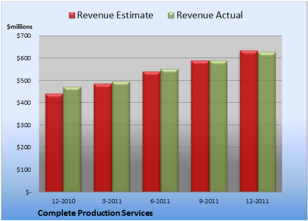308x221 pixels.
Task: Select the 12-2011 x-axis label
Action: (x=257, y=201)
